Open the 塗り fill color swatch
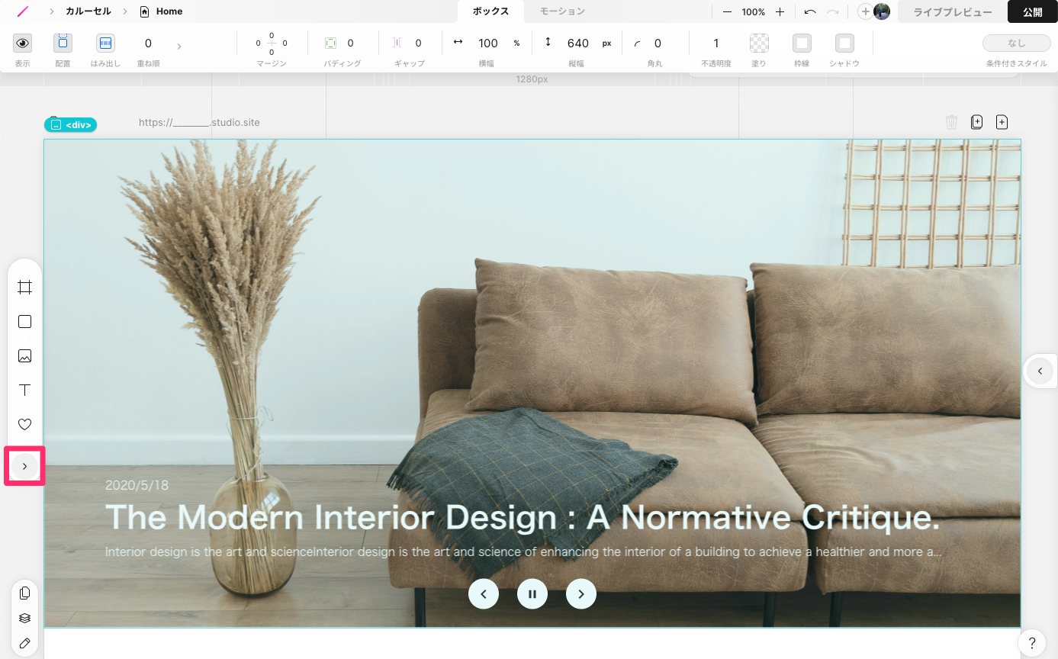 click(759, 43)
